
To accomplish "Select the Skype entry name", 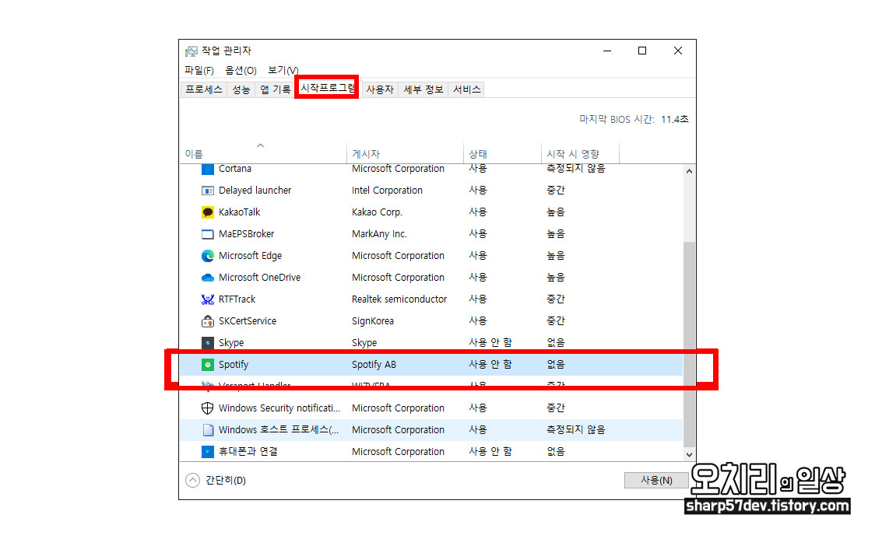I will (231, 343).
